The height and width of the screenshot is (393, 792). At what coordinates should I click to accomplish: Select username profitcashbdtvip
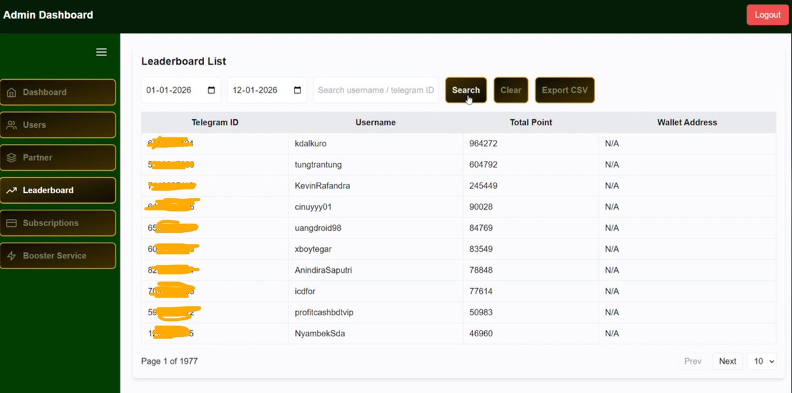pyautogui.click(x=324, y=313)
